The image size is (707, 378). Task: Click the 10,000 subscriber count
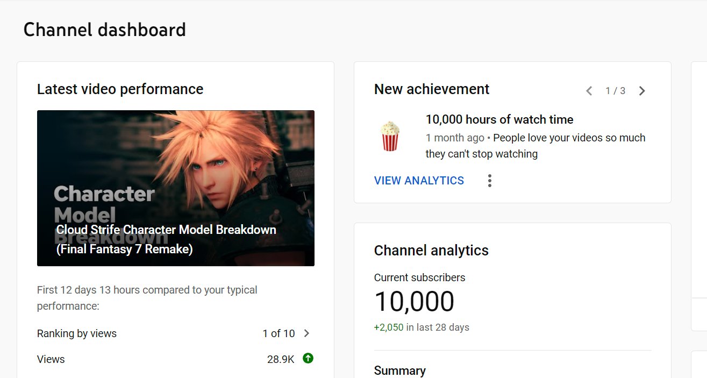(415, 302)
